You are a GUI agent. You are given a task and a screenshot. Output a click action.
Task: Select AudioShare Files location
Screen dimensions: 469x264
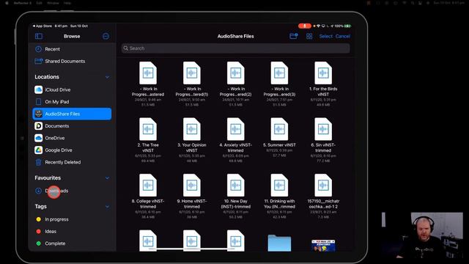72,114
